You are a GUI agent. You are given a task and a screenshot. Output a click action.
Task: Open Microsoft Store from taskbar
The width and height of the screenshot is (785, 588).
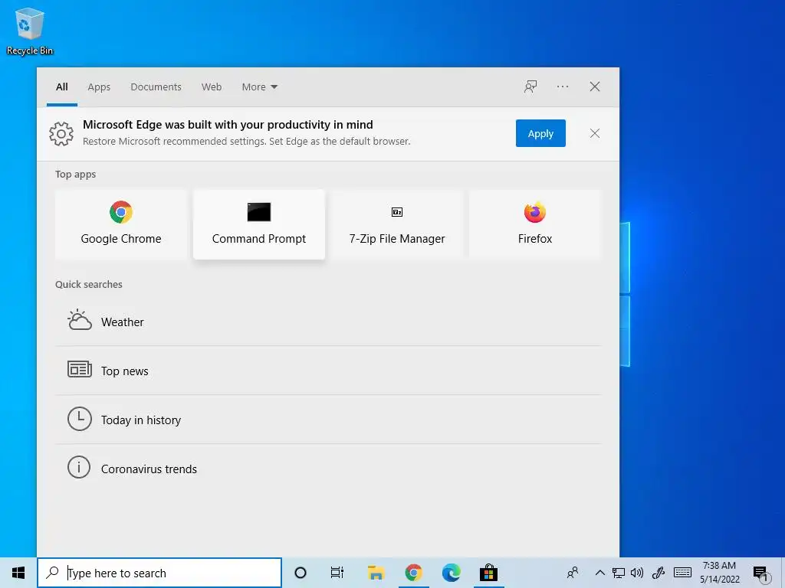pyautogui.click(x=488, y=573)
